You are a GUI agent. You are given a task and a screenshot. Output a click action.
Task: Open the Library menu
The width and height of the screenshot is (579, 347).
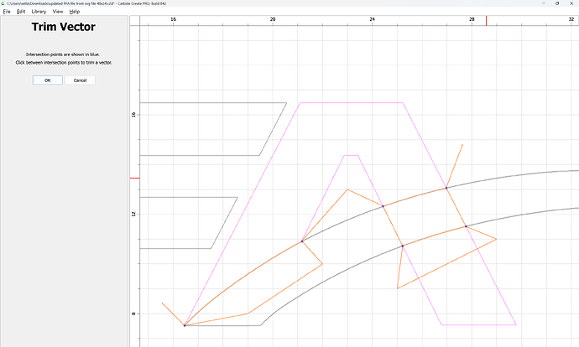coord(39,12)
